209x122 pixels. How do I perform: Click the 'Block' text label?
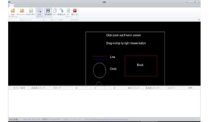[x=140, y=65]
